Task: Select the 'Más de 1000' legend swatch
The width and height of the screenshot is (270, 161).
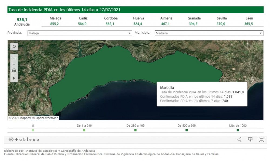Action: click(x=238, y=130)
